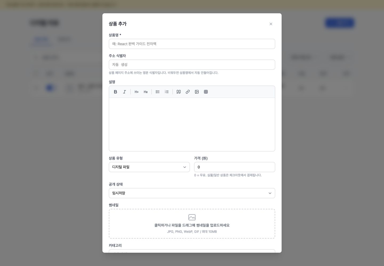384x266 pixels.
Task: Open the 공개 상태 dropdown
Action: (192, 193)
